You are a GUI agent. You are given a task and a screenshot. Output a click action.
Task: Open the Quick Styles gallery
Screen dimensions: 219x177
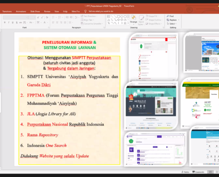click(141, 20)
